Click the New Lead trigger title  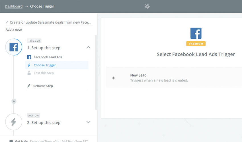click(138, 75)
